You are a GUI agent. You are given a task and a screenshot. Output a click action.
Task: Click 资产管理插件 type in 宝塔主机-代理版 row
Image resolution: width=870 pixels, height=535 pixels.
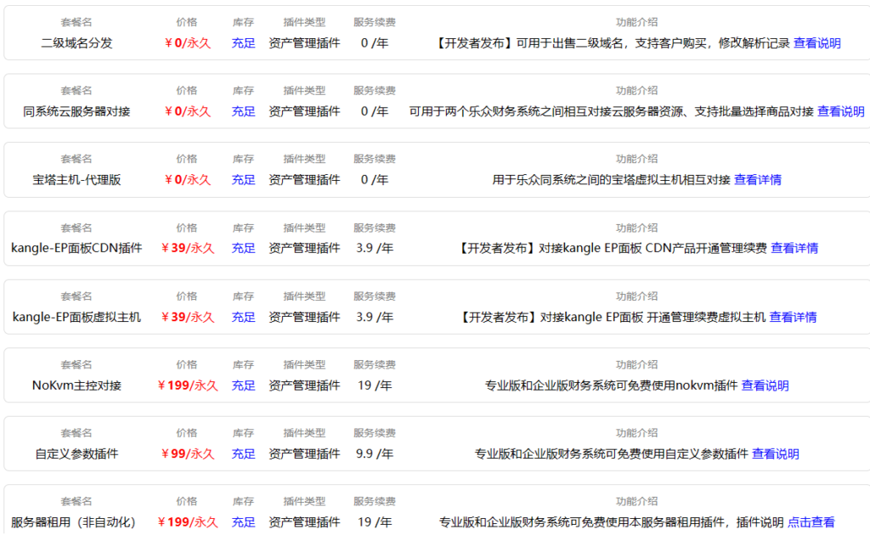tap(304, 180)
